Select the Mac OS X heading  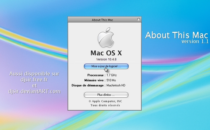point(106,53)
